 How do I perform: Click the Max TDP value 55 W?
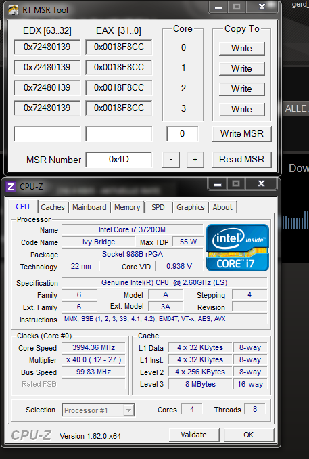tap(188, 242)
